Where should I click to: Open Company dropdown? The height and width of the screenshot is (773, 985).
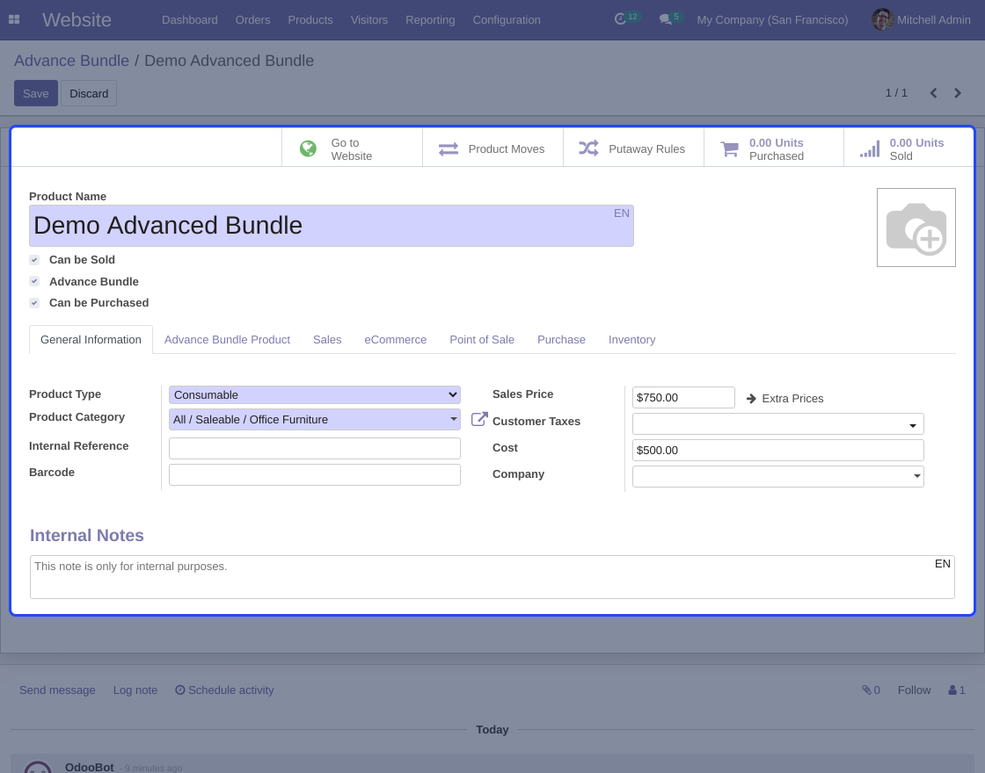pyautogui.click(x=777, y=476)
